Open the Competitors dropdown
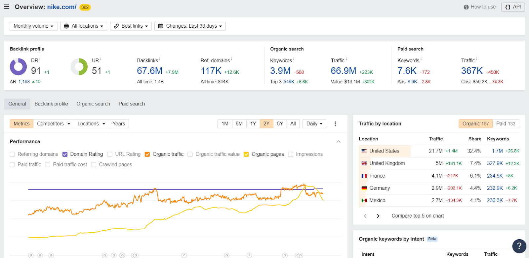529x258 pixels. [54, 124]
